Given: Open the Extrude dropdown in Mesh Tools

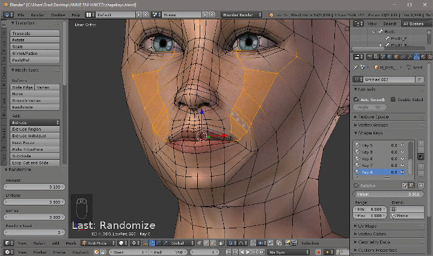Looking at the screenshot, I should 35,122.
